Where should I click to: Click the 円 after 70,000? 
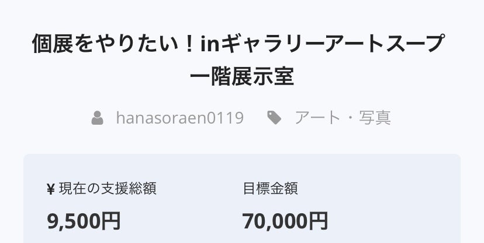[317, 221]
